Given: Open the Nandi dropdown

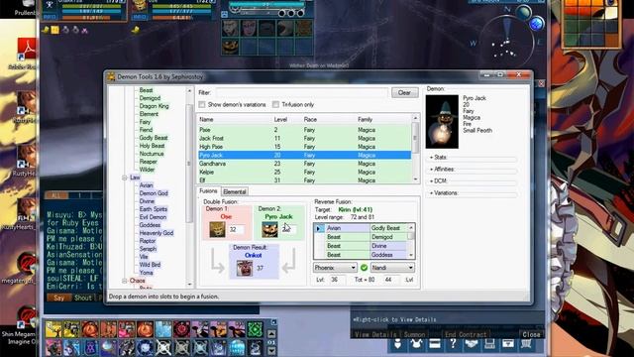Looking at the screenshot, I should (392, 268).
